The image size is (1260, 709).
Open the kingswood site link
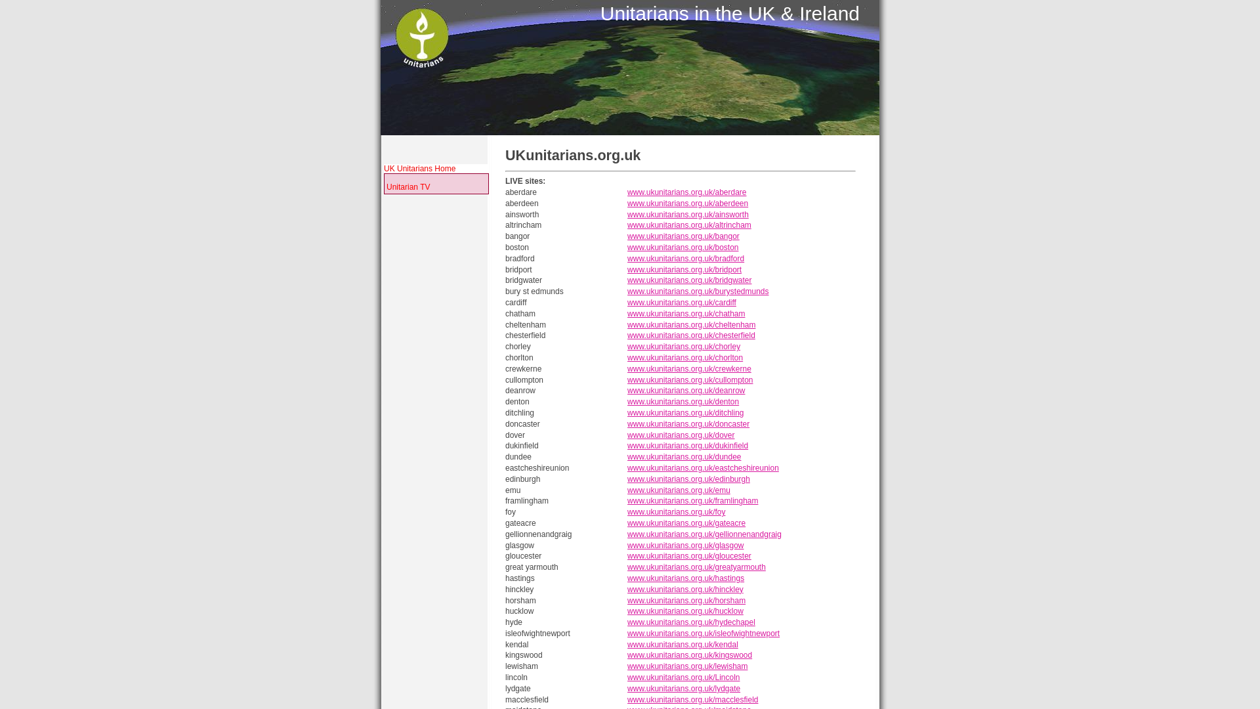tap(690, 655)
